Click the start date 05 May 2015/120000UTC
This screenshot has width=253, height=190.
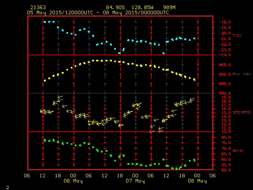(x=60, y=13)
